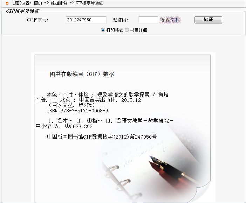Open 数据服务 breadcrumb link
This screenshot has height=203, width=246.
tap(59, 3)
